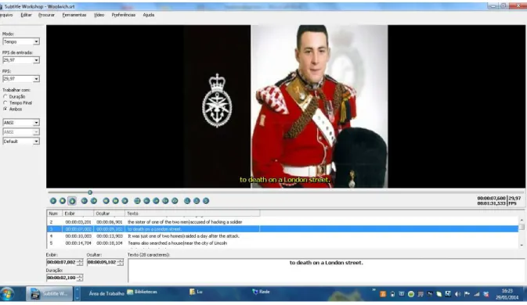Screen dimensions: 527x305
Task: Select row 4 'It was just one of two homes'
Action: (283, 236)
